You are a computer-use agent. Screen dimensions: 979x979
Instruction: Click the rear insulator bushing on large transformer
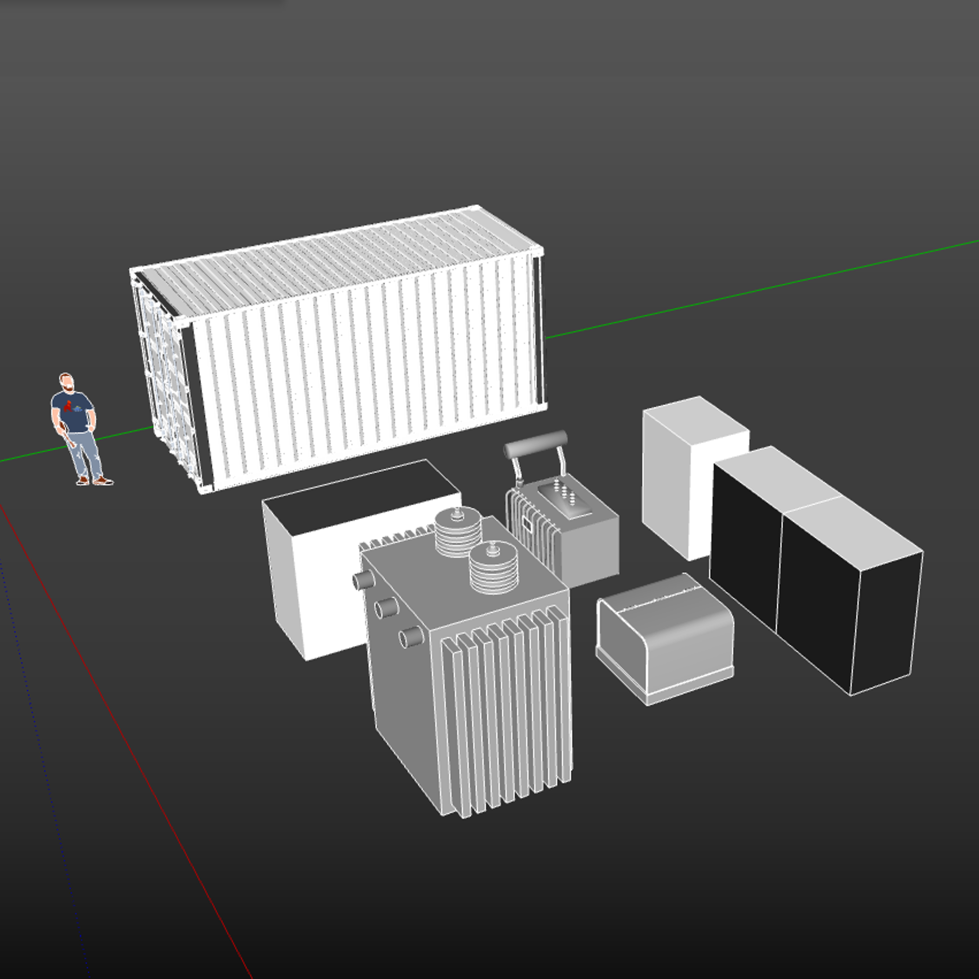click(x=458, y=532)
